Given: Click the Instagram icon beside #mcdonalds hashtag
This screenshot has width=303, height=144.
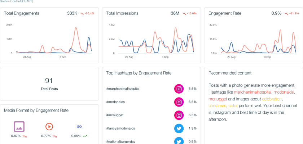Looking at the screenshot, I should coord(179,102).
